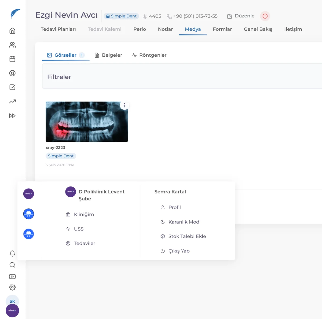The image size is (322, 319).
Task: Click the red alert icon beside Düzenle
Action: [265, 16]
